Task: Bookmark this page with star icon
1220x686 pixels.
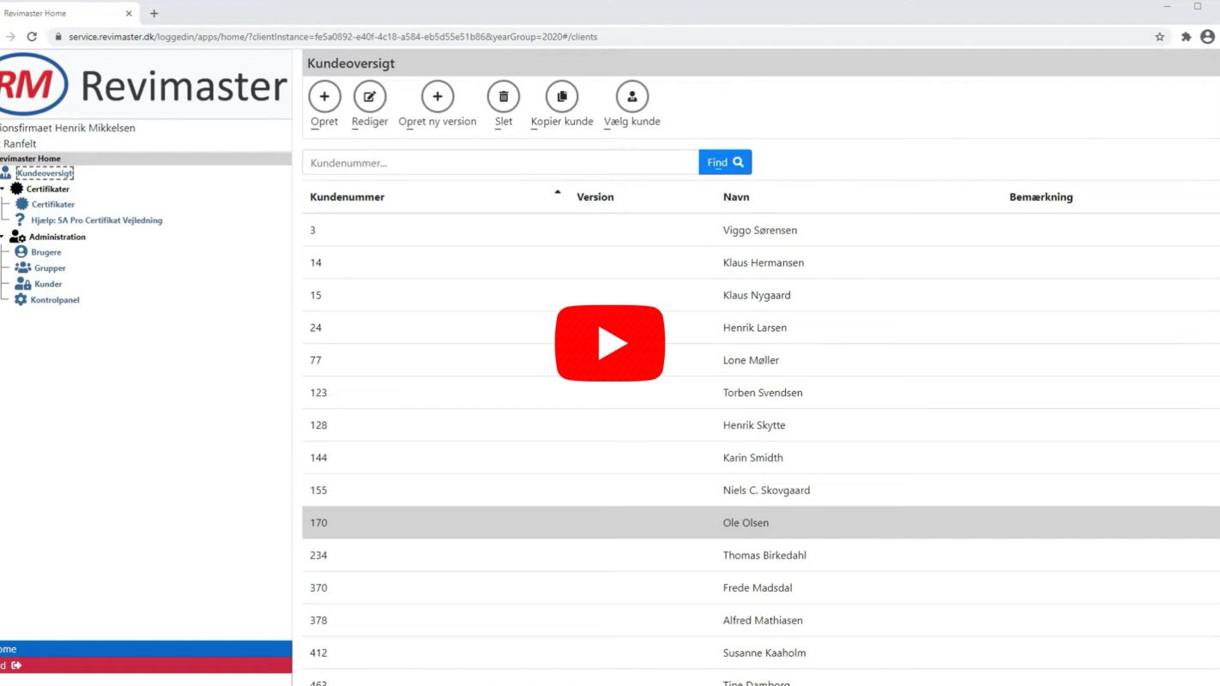Action: (1160, 37)
